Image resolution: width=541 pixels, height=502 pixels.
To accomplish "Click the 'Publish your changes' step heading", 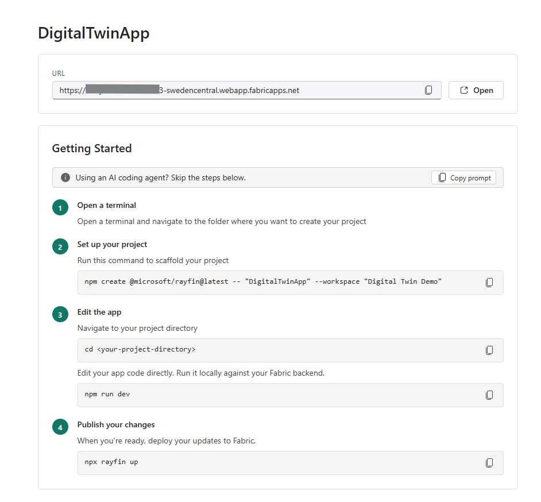I will tap(116, 424).
